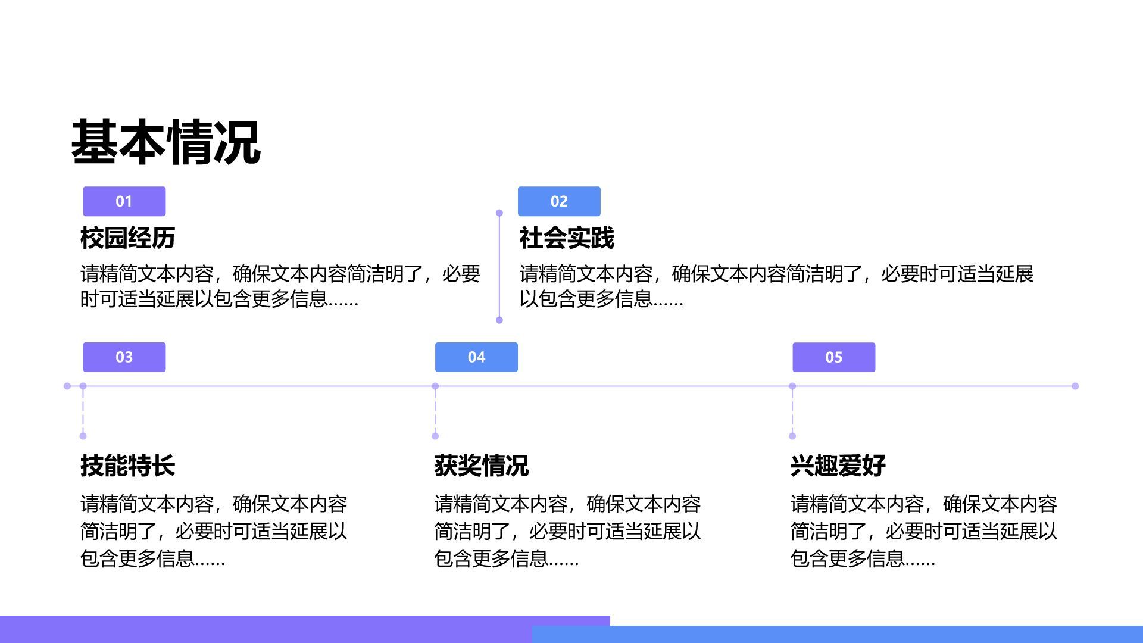The height and width of the screenshot is (643, 1143).
Task: Click the blue 02 number badge
Action: tap(560, 201)
